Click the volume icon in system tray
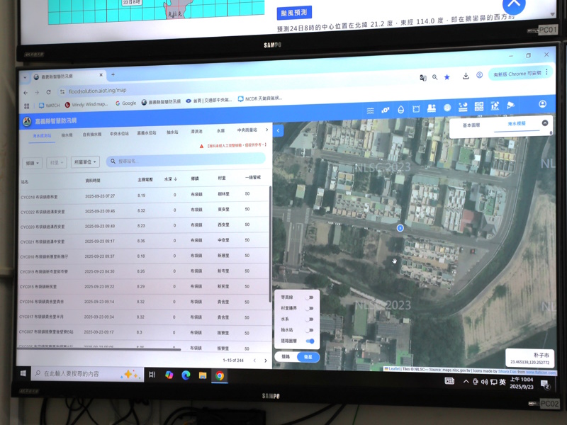The height and width of the screenshot is (425, 567). point(485,382)
